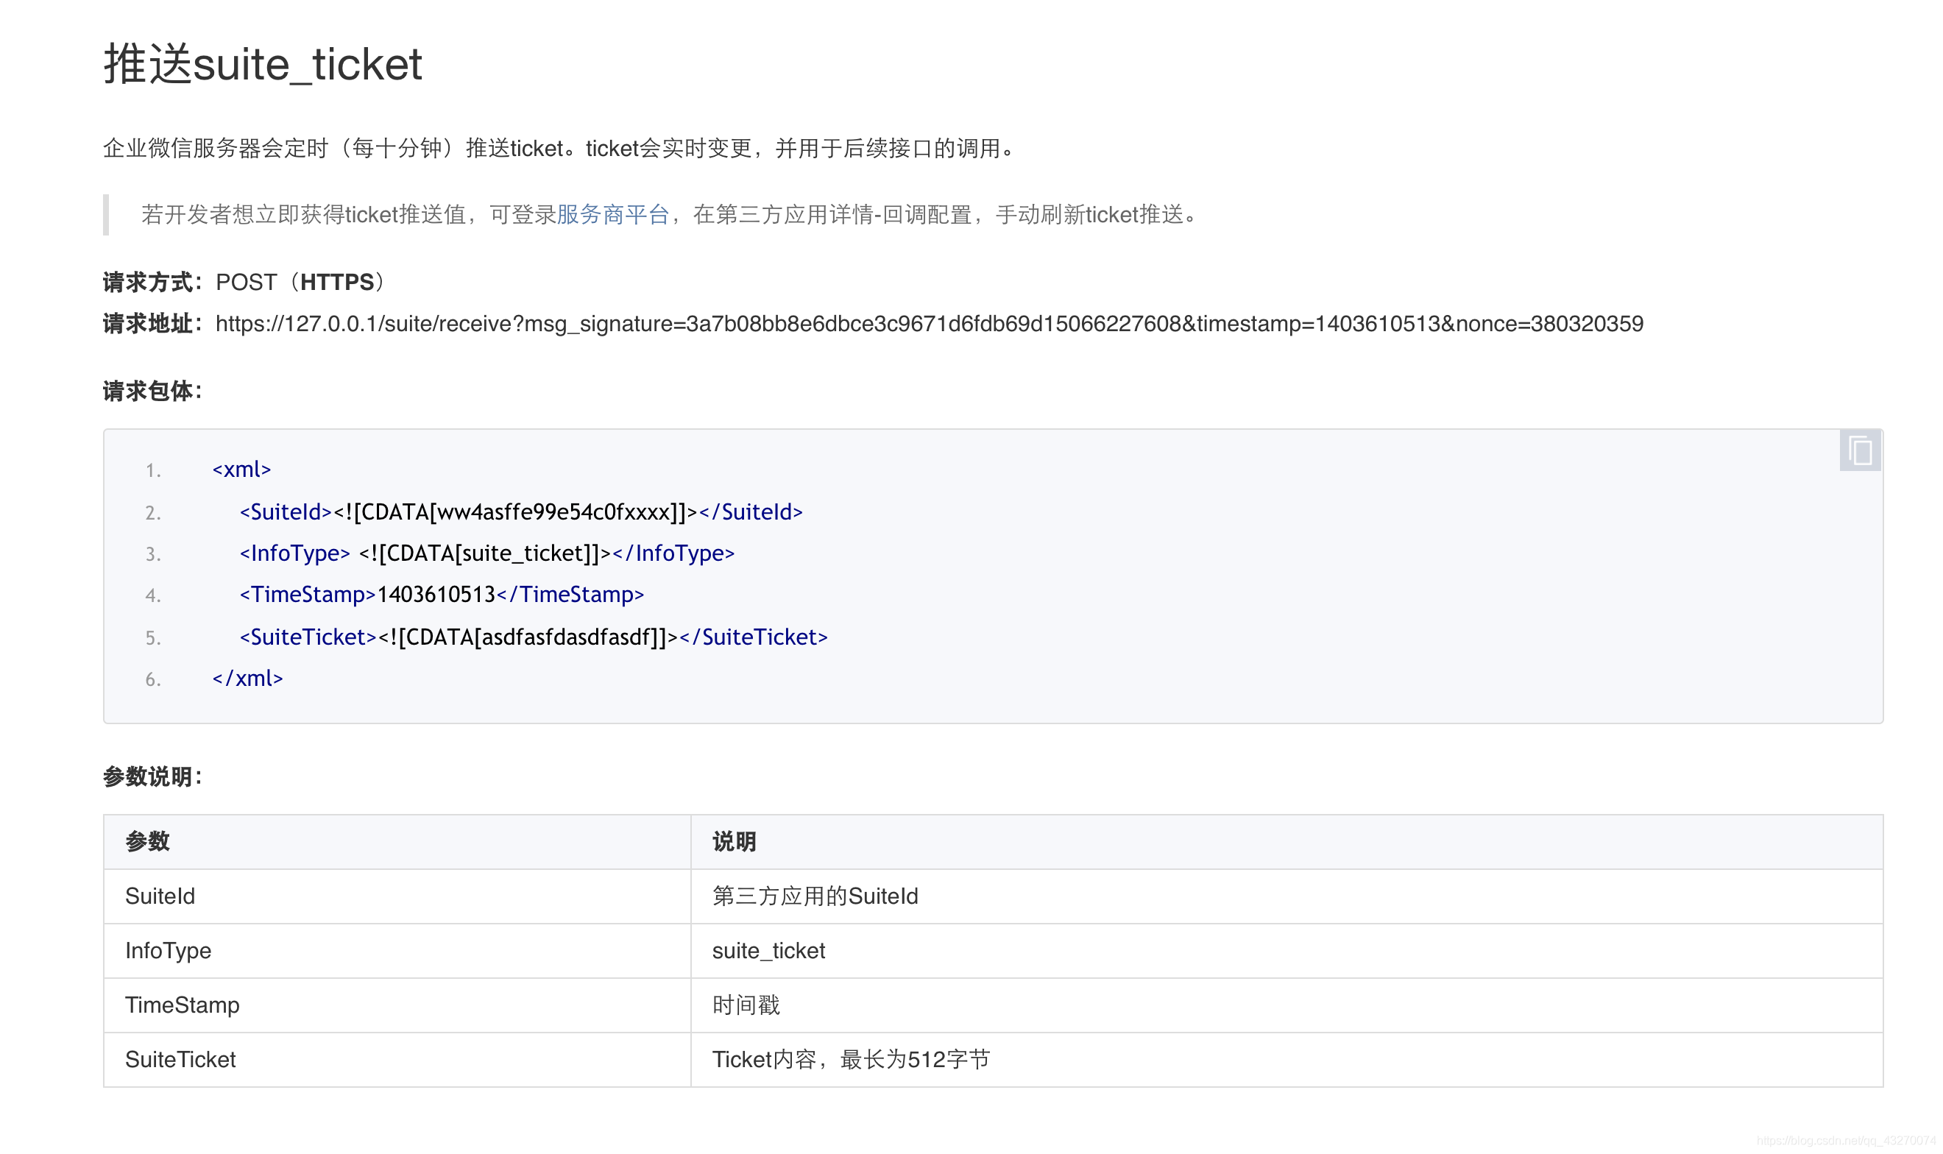Click line number 1. in the code block
The image size is (1943, 1154).
click(153, 470)
